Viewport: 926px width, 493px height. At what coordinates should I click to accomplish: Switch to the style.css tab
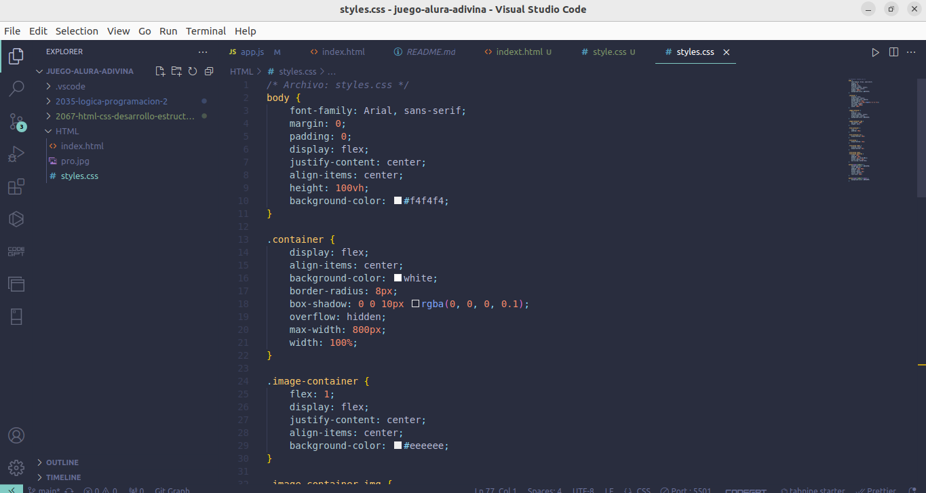(609, 52)
